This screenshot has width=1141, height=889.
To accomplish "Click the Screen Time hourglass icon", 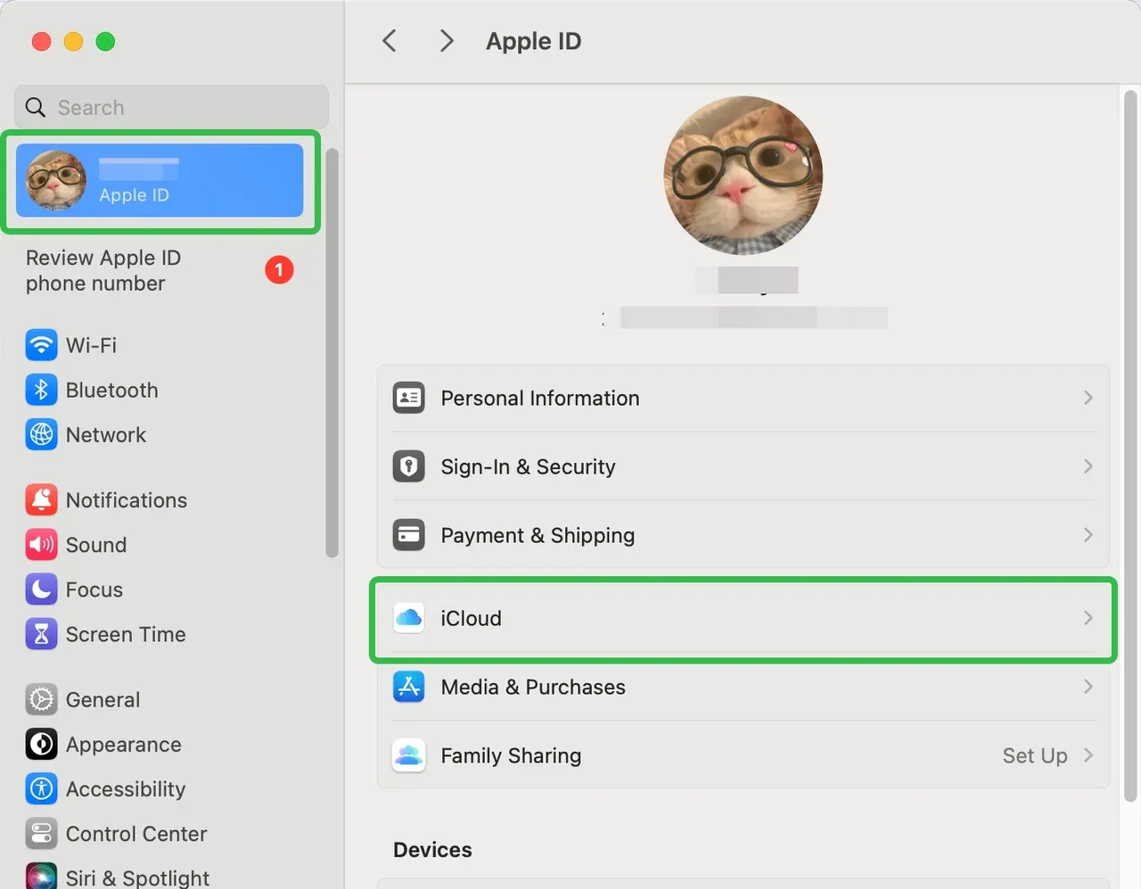I will tap(41, 634).
